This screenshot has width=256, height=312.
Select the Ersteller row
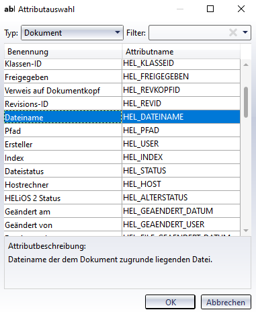click(122, 144)
